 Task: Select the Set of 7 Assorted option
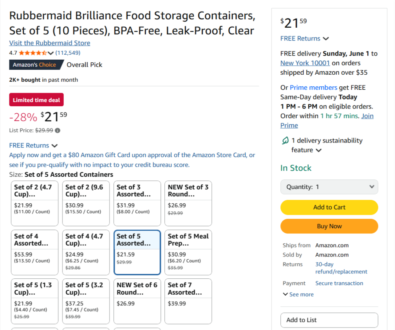coord(188,301)
